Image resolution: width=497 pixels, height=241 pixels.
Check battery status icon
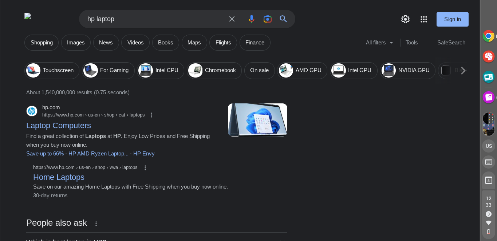tap(489, 232)
